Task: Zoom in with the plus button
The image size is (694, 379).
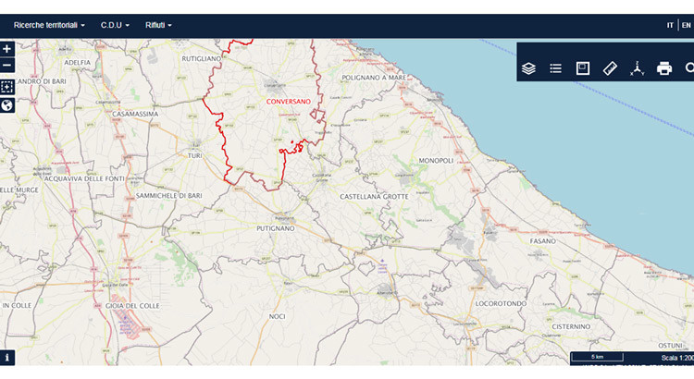Action: (x=7, y=48)
